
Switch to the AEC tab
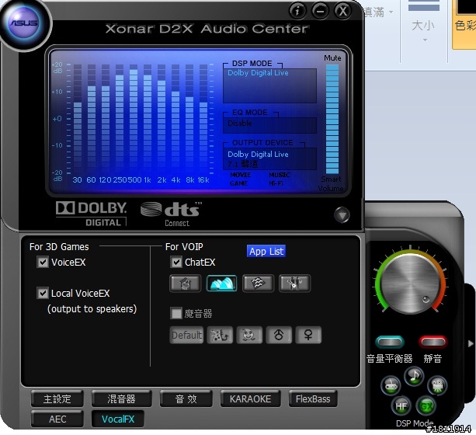pos(57,419)
